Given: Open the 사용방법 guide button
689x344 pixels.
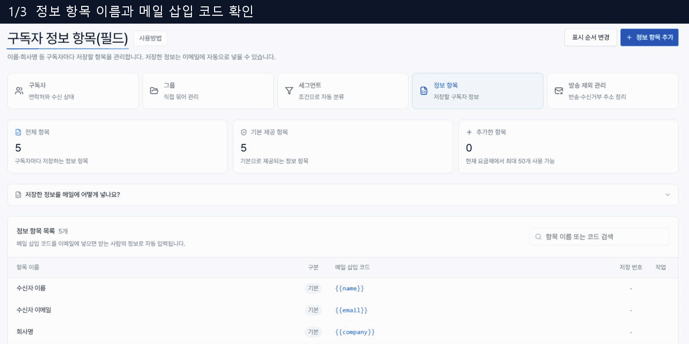Looking at the screenshot, I should (x=150, y=38).
